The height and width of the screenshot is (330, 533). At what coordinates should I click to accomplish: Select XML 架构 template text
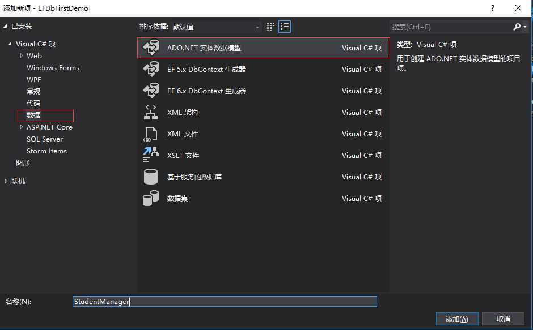(x=182, y=113)
